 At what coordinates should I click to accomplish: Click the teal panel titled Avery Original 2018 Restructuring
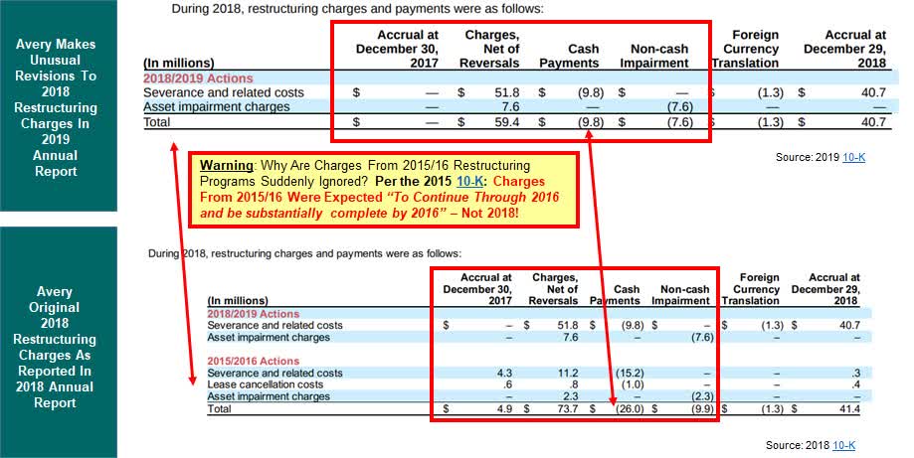click(x=59, y=342)
